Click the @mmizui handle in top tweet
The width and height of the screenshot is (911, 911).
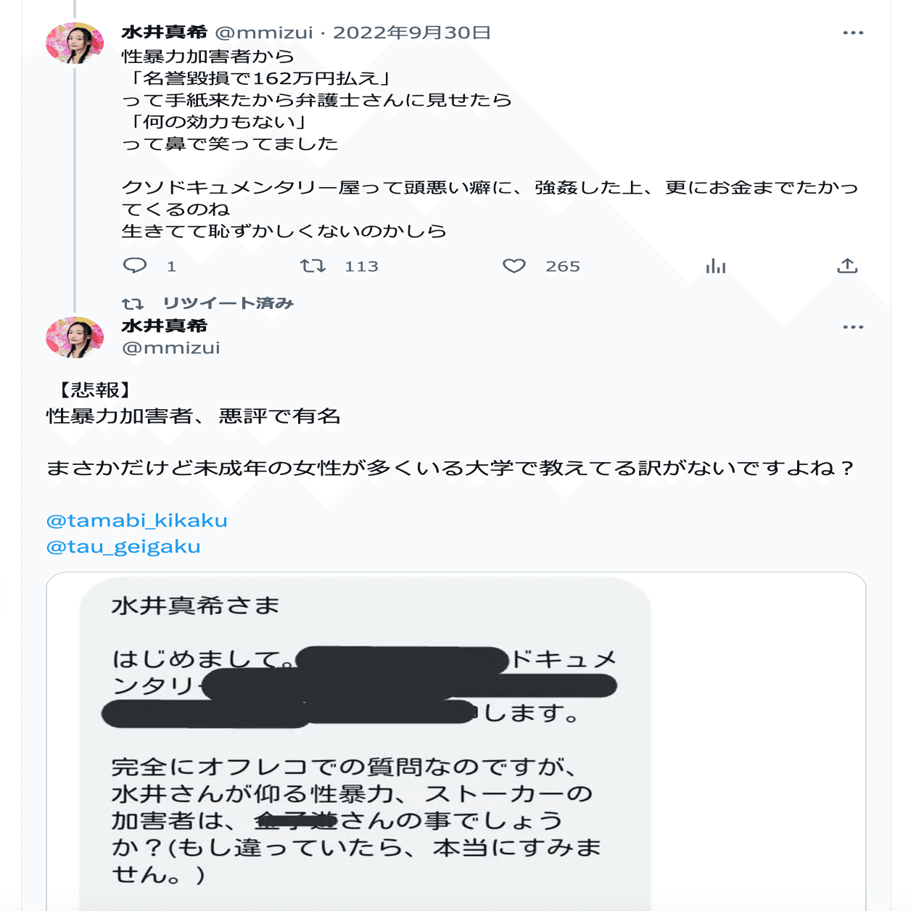(264, 33)
